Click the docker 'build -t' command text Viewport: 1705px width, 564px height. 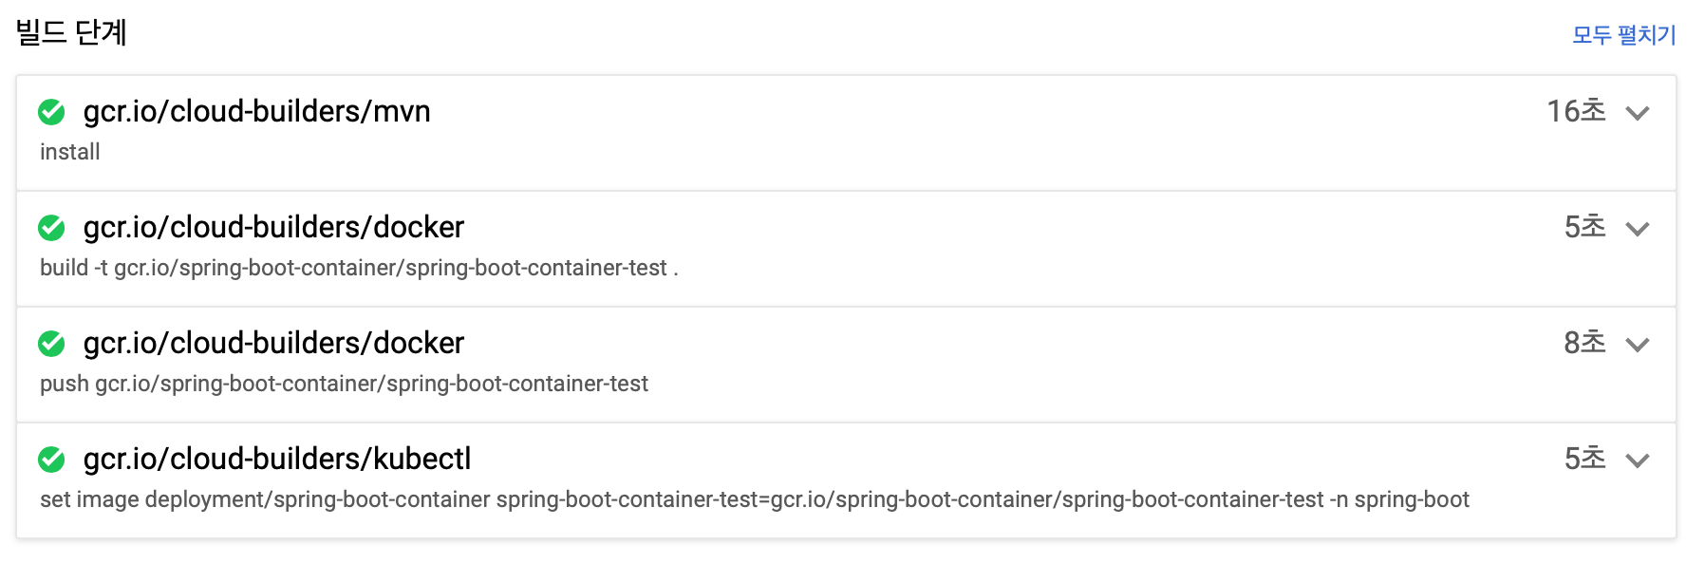click(x=359, y=268)
